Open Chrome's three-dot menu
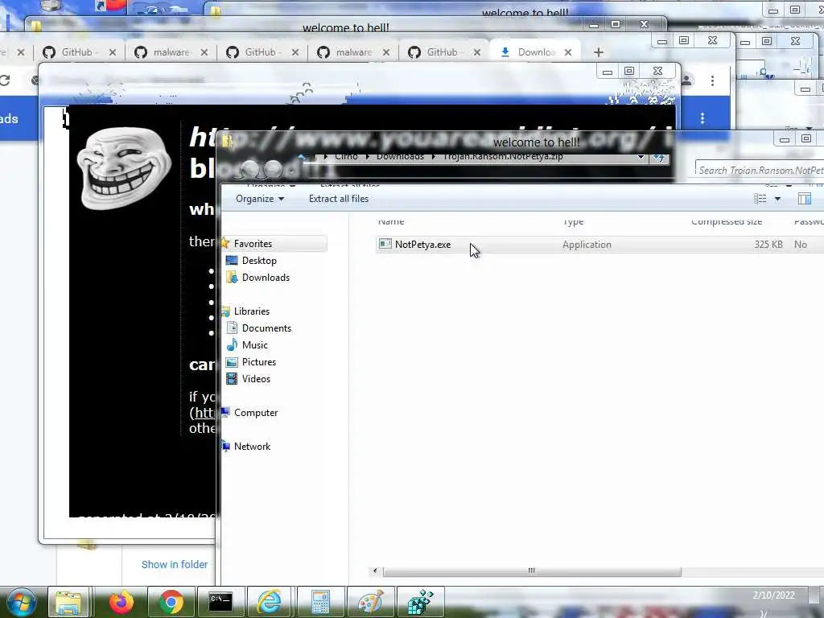Viewport: 824px width, 618px height. click(713, 80)
